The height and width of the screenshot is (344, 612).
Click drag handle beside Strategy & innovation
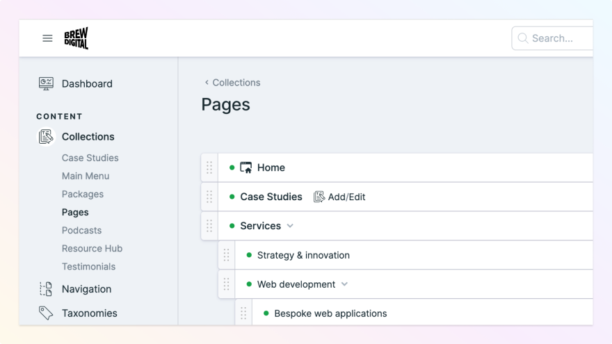(x=226, y=255)
